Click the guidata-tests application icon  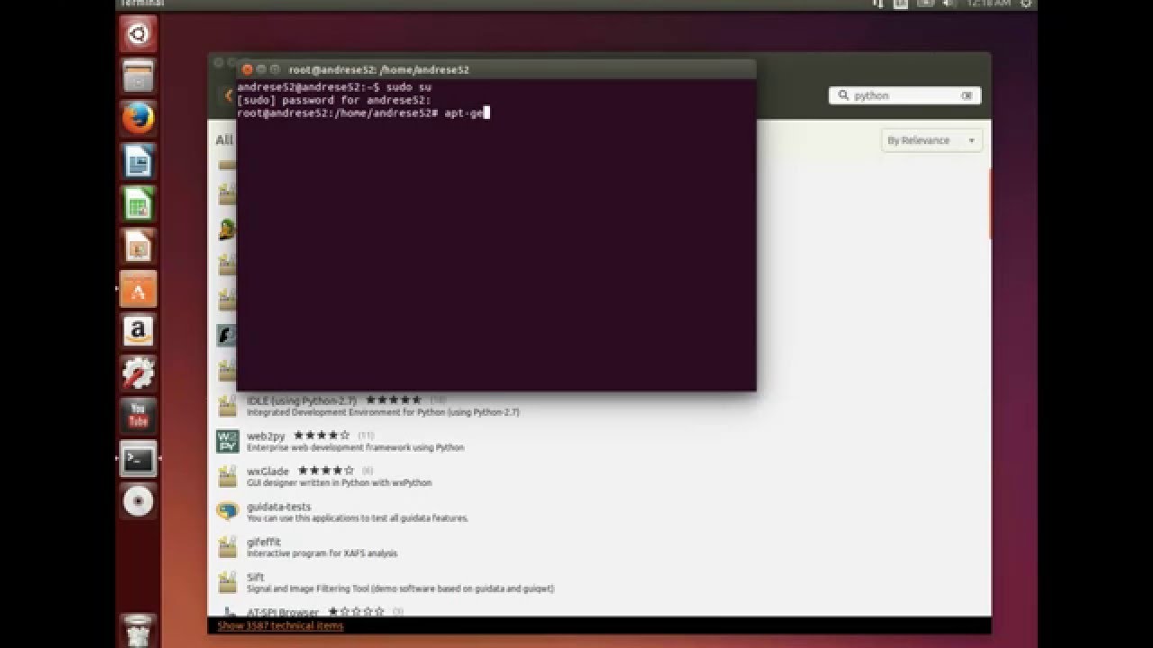point(227,511)
